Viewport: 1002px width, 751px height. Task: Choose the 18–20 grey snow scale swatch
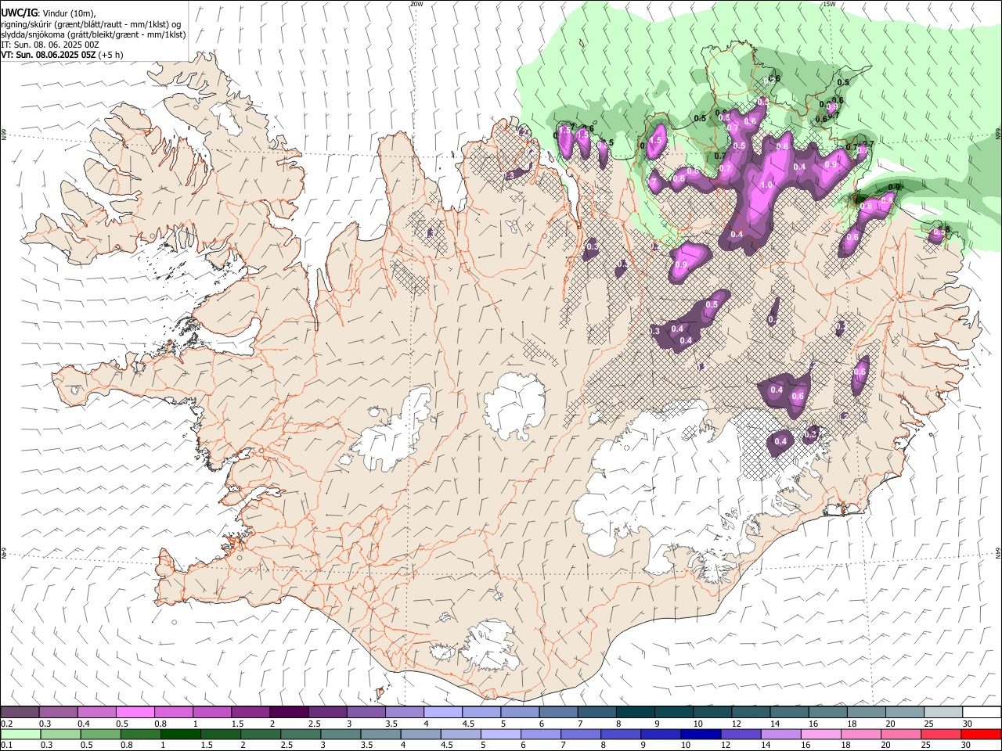[x=867, y=713]
